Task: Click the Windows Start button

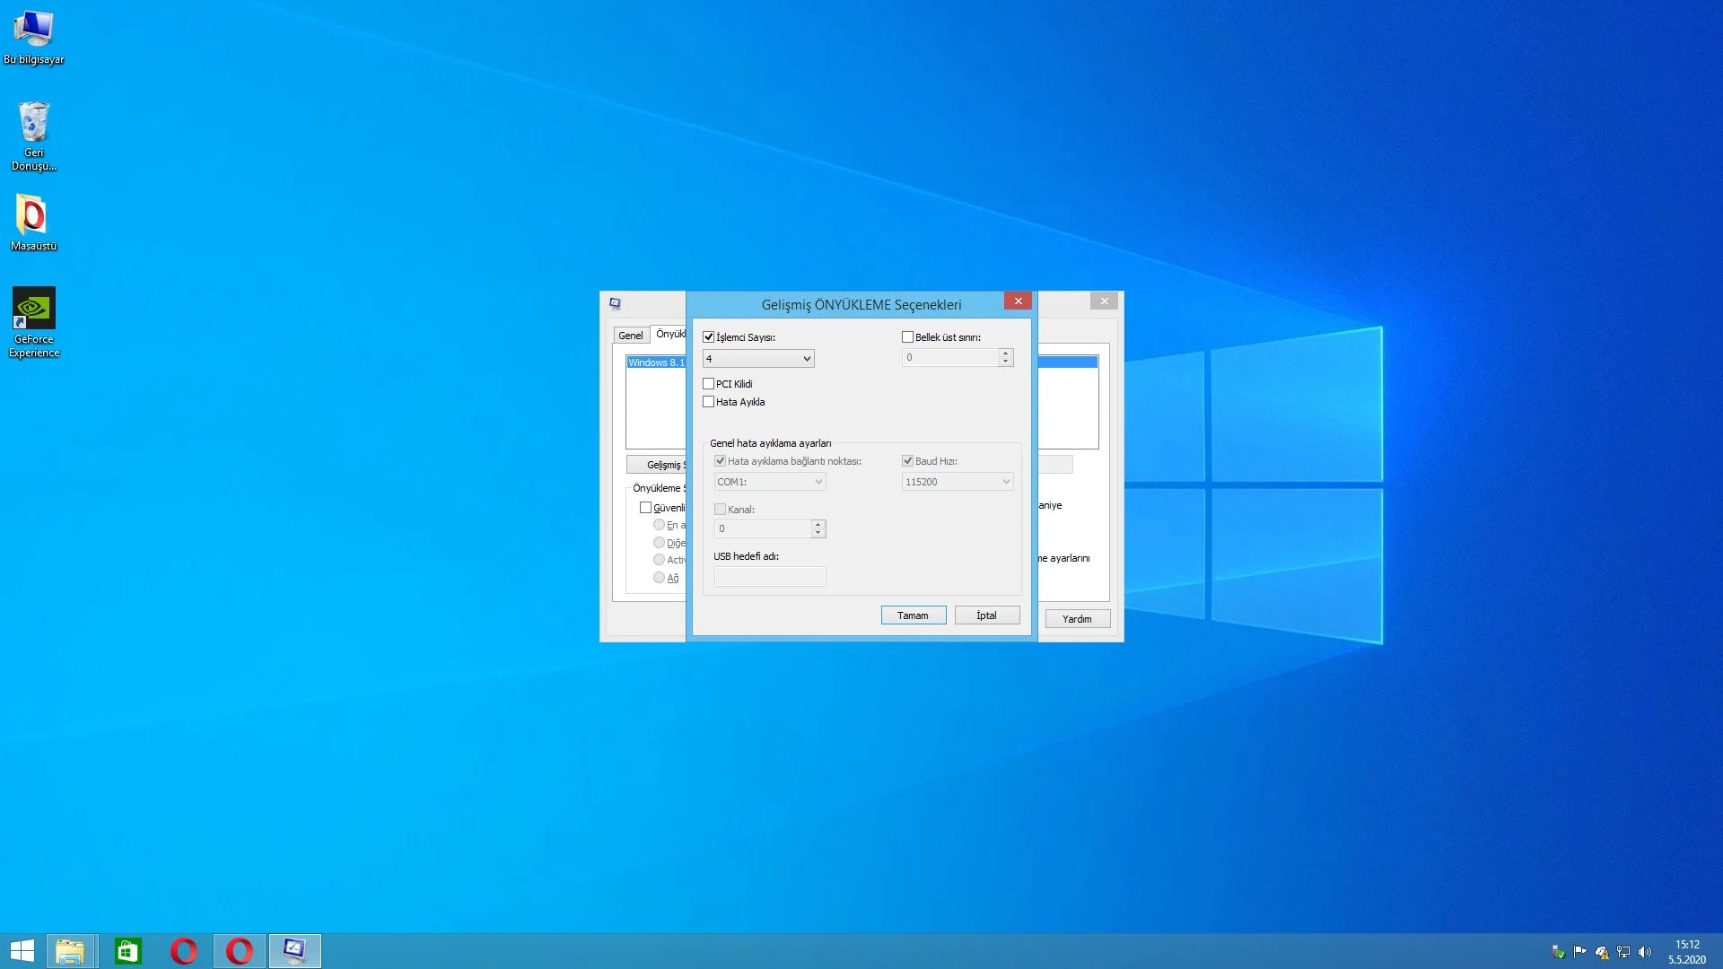Action: point(22,950)
